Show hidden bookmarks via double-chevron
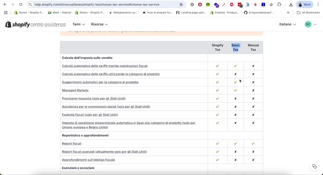This screenshot has width=323, height=175. 288,13
